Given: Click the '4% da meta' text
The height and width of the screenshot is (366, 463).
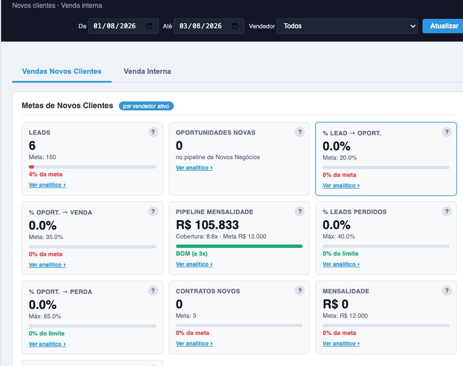Looking at the screenshot, I should [x=46, y=174].
